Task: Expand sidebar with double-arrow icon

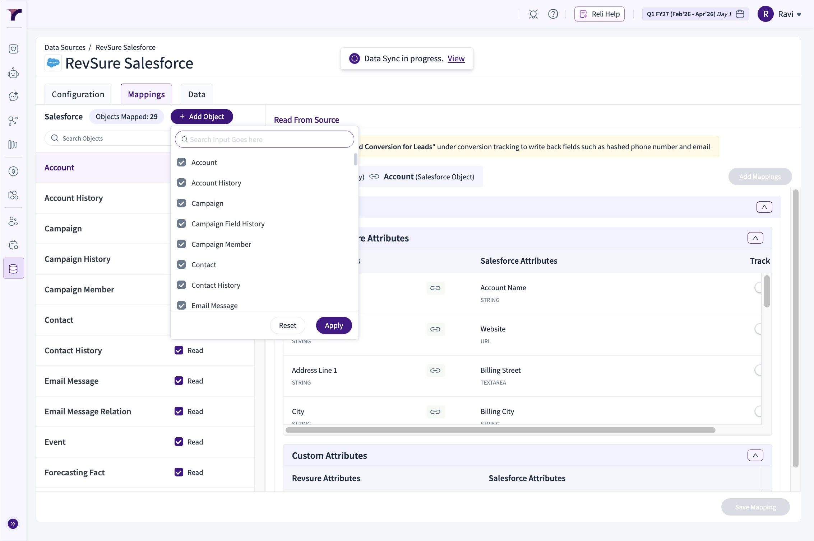Action: pyautogui.click(x=13, y=524)
